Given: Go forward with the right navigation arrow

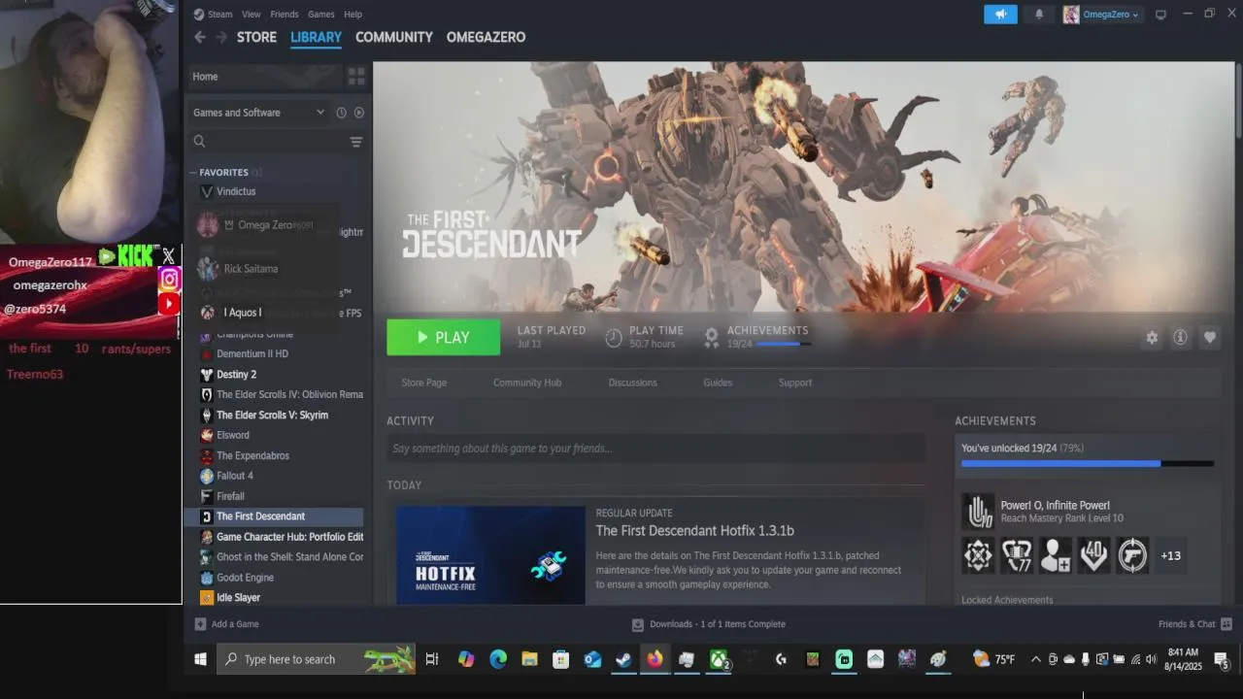Looking at the screenshot, I should tap(221, 37).
